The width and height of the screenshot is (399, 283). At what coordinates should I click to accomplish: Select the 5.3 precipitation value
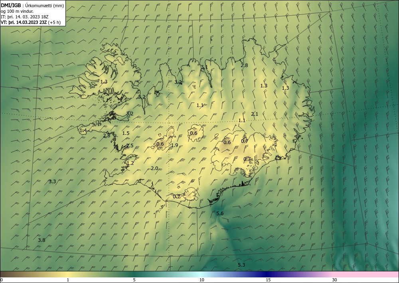point(241,265)
